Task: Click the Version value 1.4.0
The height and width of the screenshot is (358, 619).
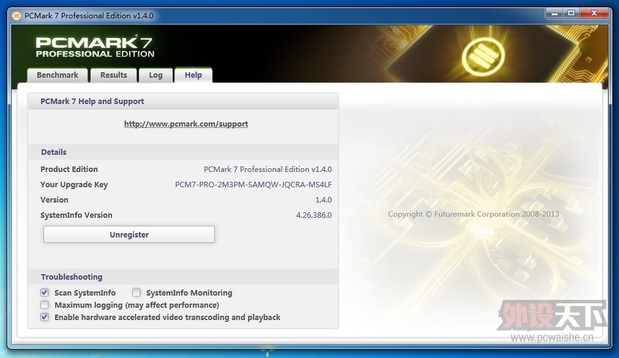Action: tap(323, 200)
